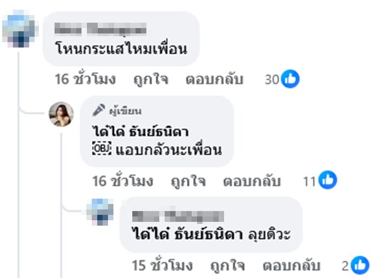
Task: Click the blurred name above โหนกระแสไหมเพื่อน
Action: point(100,29)
